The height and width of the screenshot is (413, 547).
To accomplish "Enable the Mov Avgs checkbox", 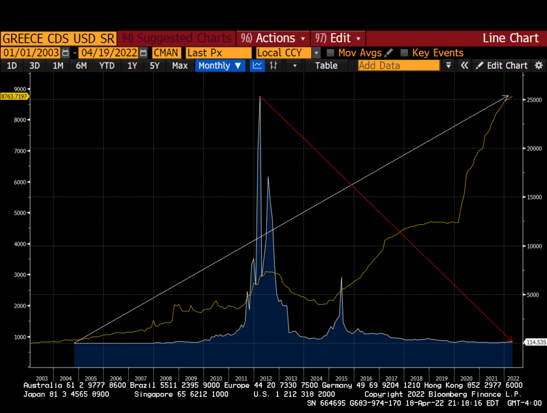I will 331,53.
